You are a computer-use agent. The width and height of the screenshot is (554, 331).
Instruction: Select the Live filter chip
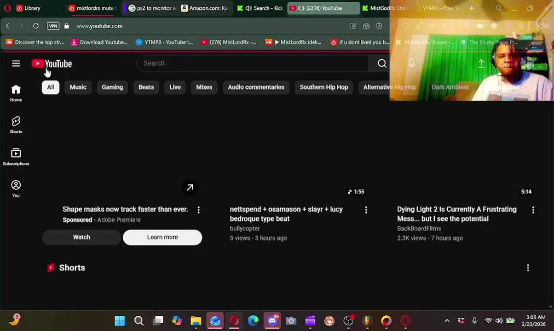pyautogui.click(x=175, y=87)
